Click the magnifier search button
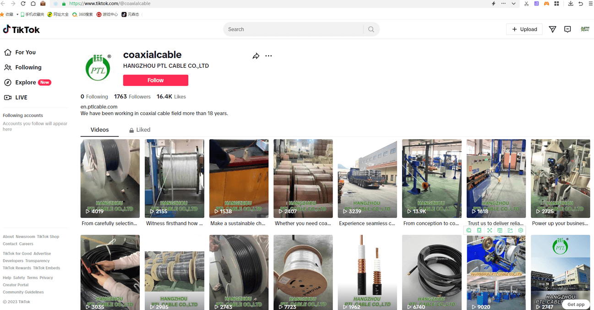The height and width of the screenshot is (310, 594). 371,29
